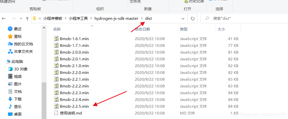Open 下载 folder in sidebar
Viewport: 288px width, 119px height.
click(18, 99)
